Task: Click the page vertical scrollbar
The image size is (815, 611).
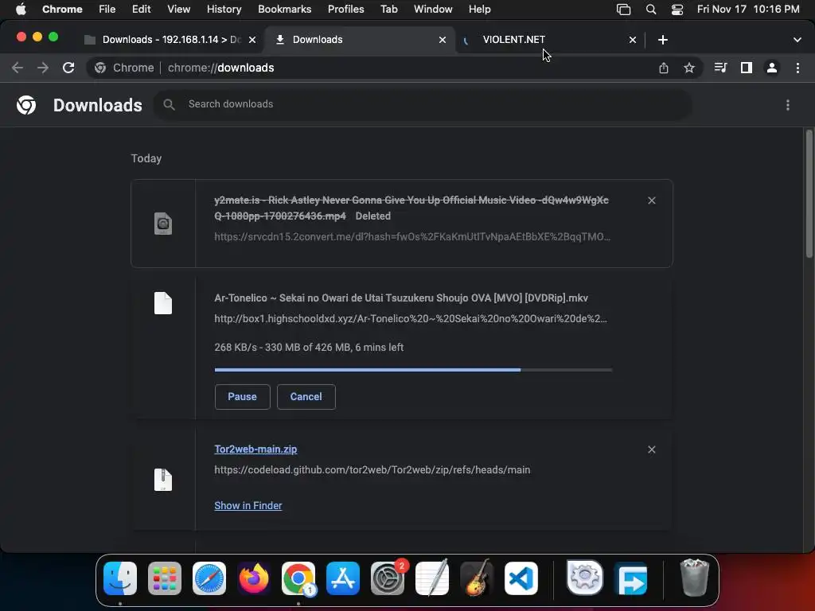Action: (x=809, y=193)
